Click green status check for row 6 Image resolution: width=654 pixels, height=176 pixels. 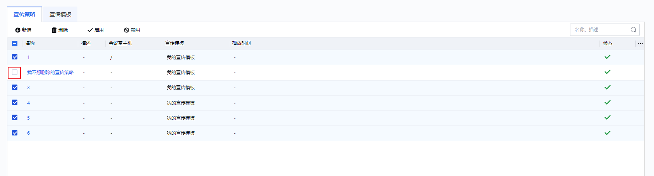[x=608, y=133]
